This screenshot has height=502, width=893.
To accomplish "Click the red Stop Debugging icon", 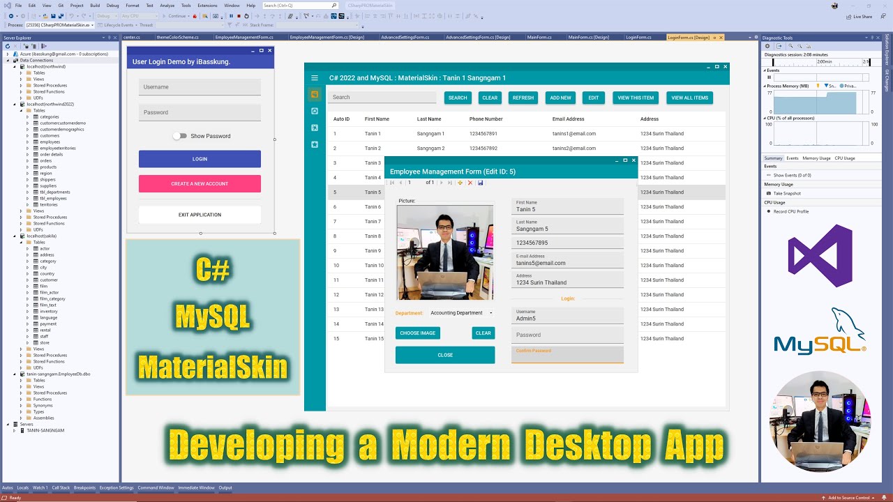I will point(239,15).
